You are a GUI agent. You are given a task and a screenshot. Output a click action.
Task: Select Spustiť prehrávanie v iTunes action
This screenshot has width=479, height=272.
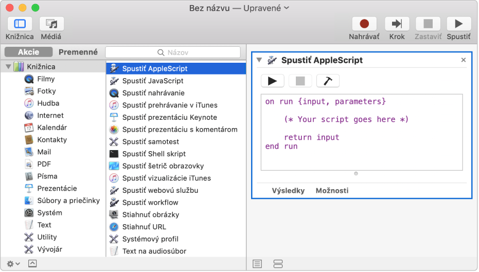click(x=176, y=105)
